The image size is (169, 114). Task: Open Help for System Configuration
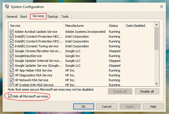153,107
